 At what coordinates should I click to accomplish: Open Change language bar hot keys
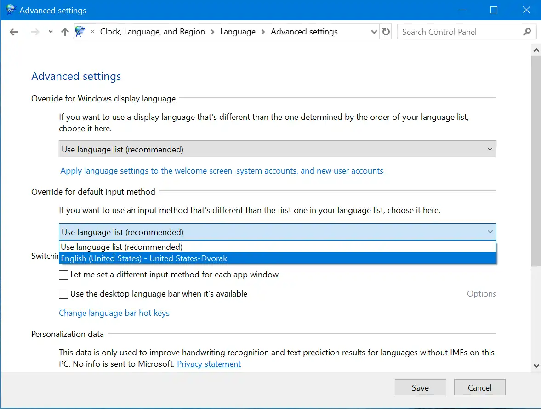tap(114, 313)
